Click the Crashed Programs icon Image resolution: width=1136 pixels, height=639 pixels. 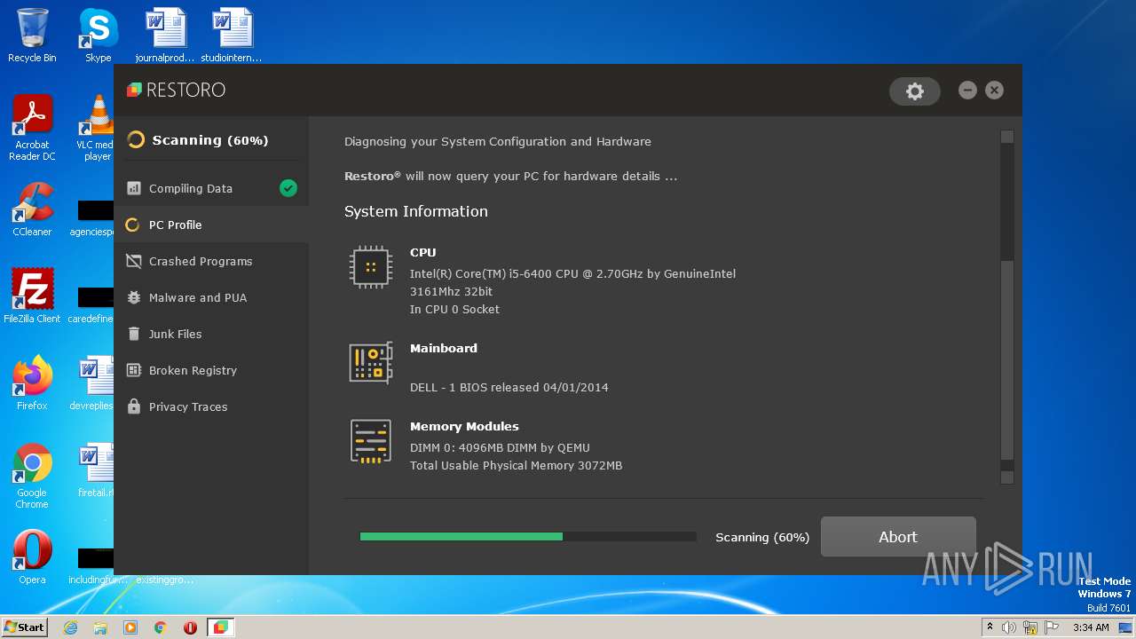[134, 261]
